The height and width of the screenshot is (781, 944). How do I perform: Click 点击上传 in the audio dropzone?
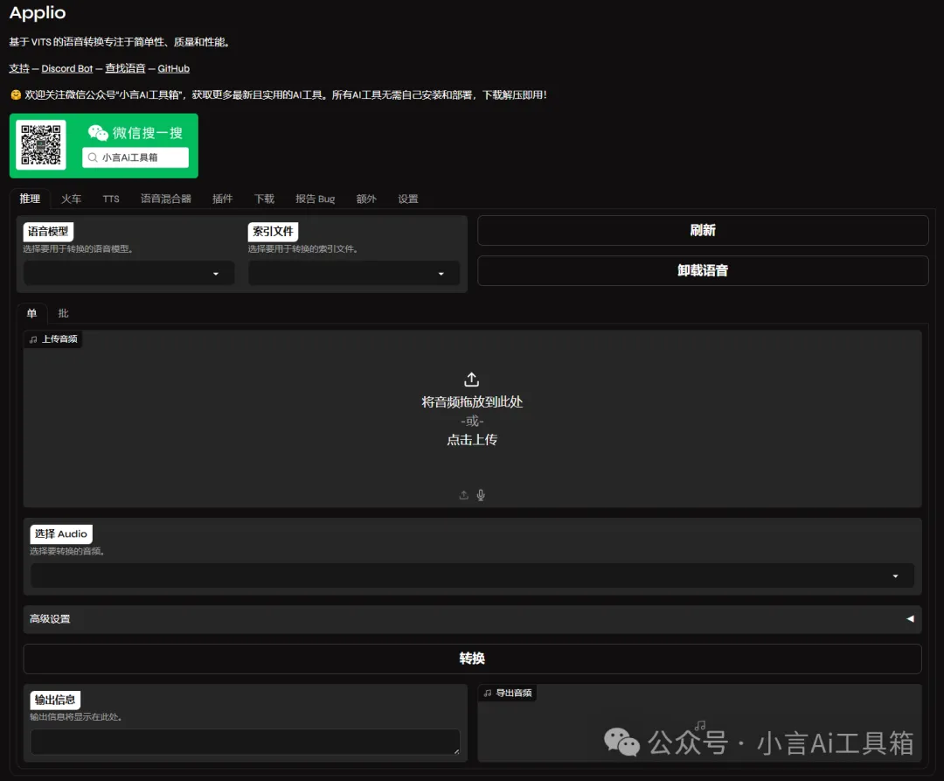pyautogui.click(x=472, y=440)
